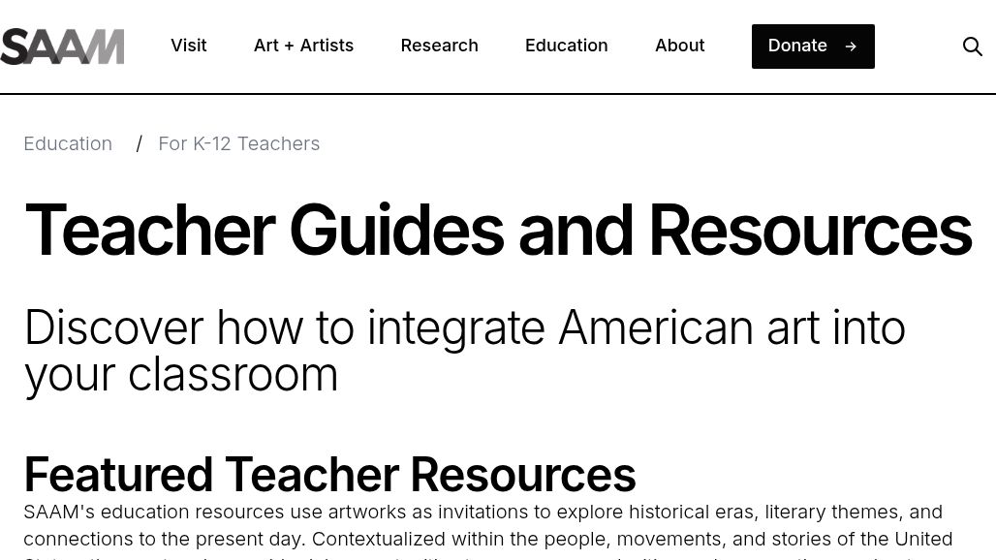Click the Teacher Guides and Resources heading

(x=497, y=230)
